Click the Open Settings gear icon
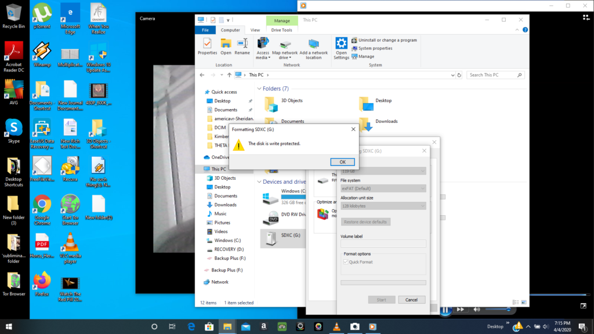 click(x=341, y=49)
